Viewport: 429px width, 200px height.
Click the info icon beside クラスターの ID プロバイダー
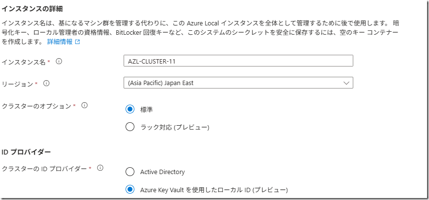click(100, 168)
